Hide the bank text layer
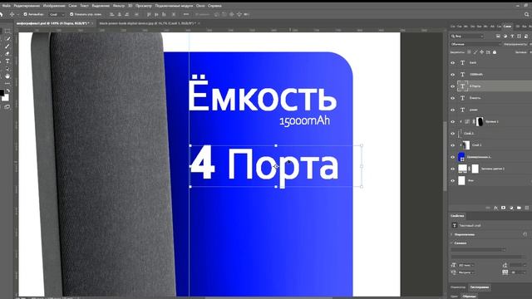Screen dimensions: 532x299 click(x=452, y=63)
